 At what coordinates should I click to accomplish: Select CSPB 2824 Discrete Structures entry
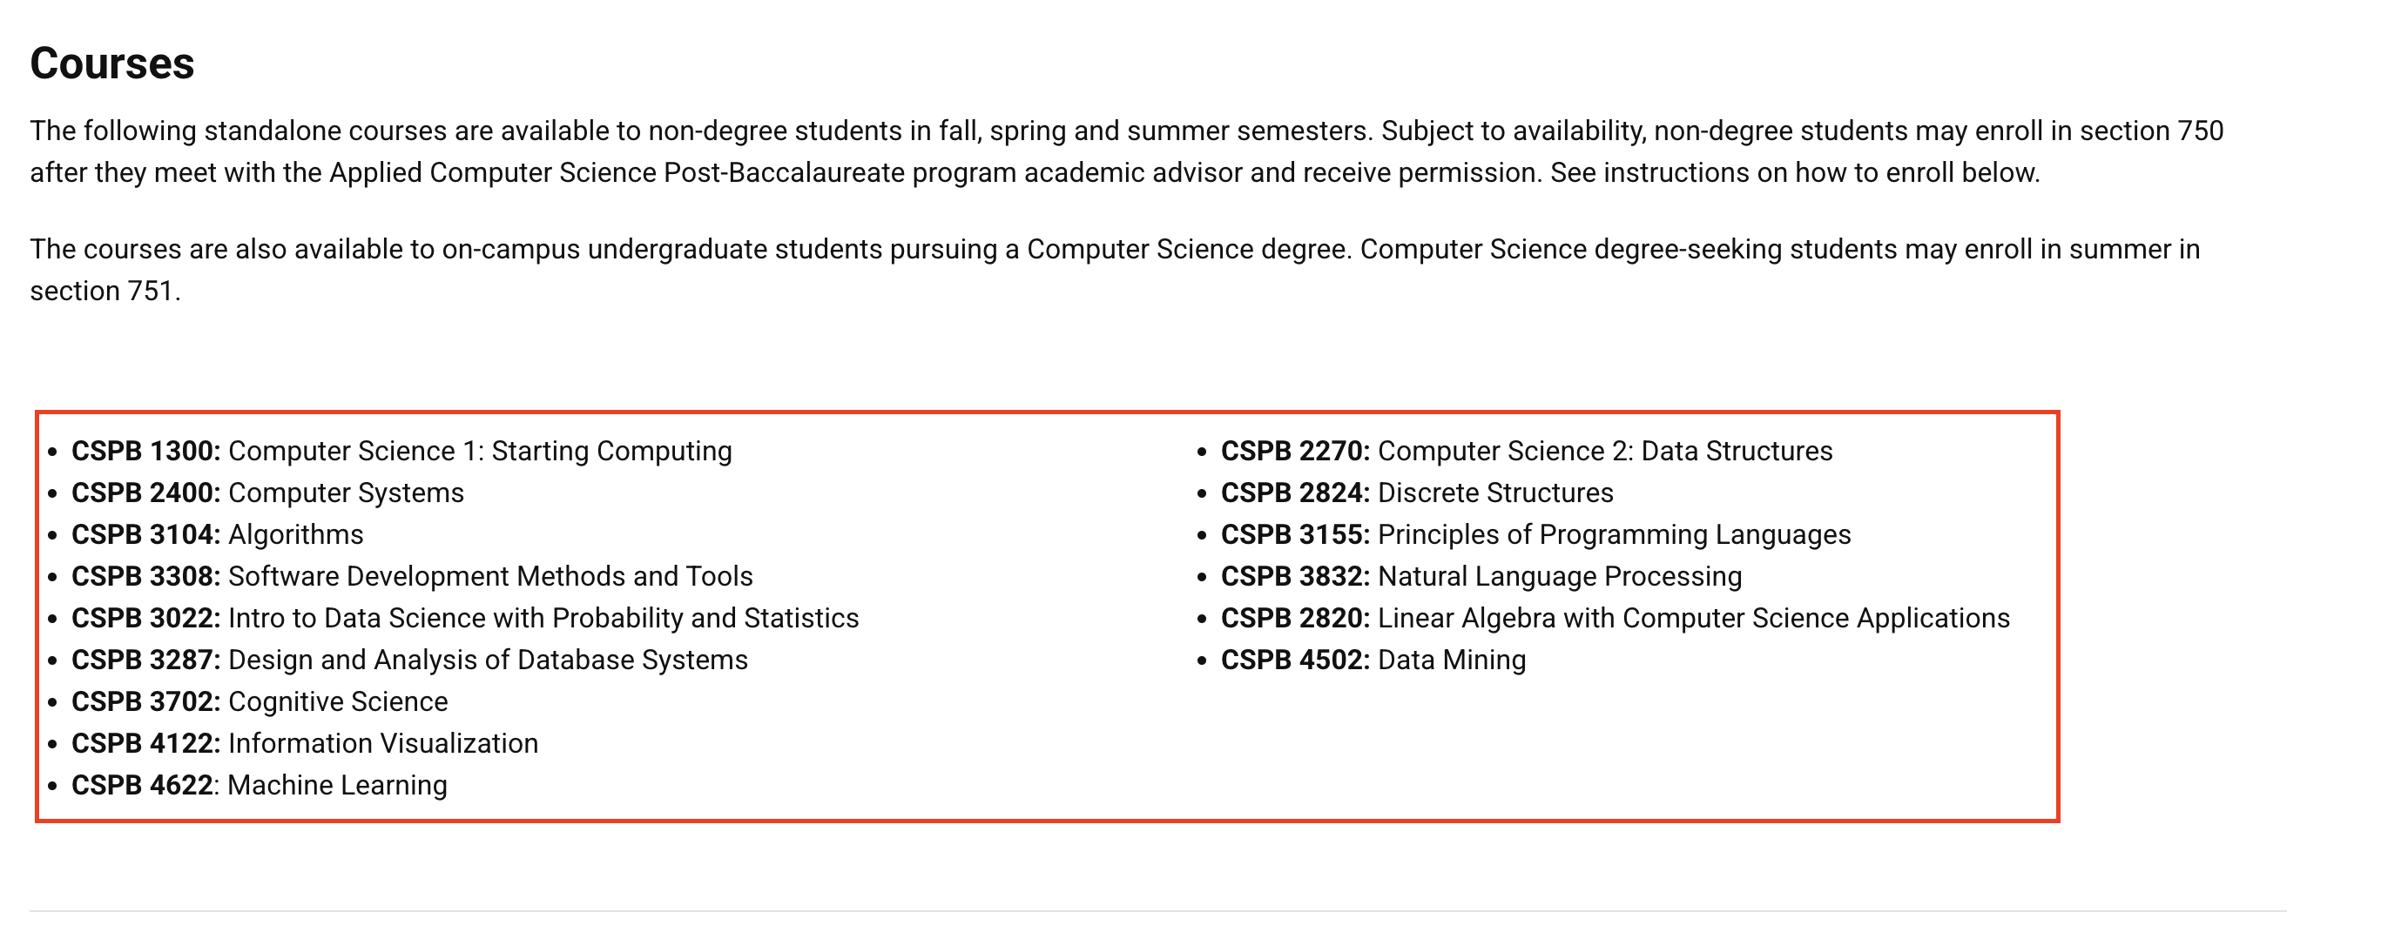pos(1416,493)
